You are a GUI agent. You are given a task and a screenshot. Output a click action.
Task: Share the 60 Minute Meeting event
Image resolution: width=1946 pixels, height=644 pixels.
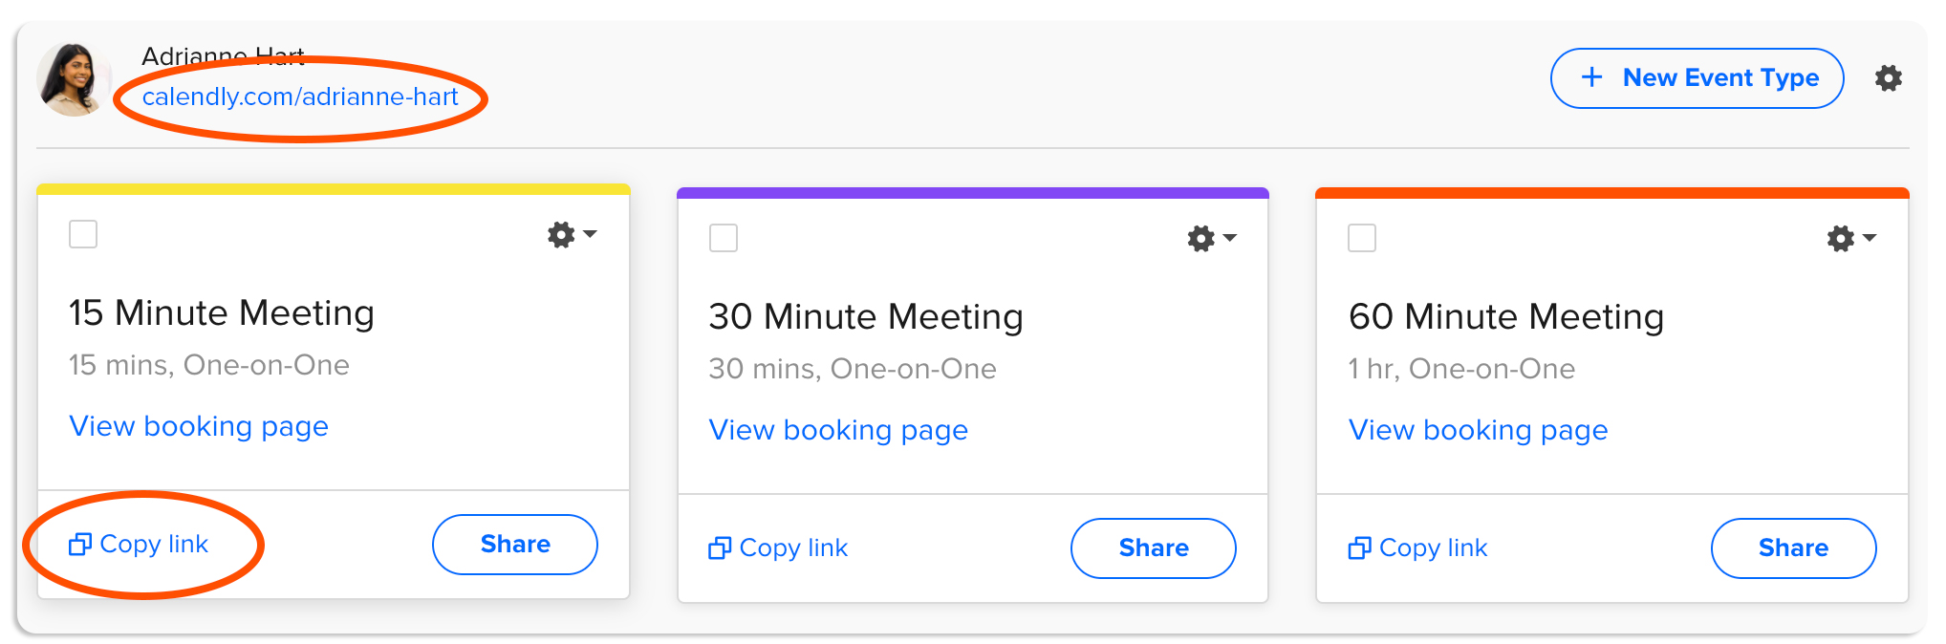coord(1792,548)
